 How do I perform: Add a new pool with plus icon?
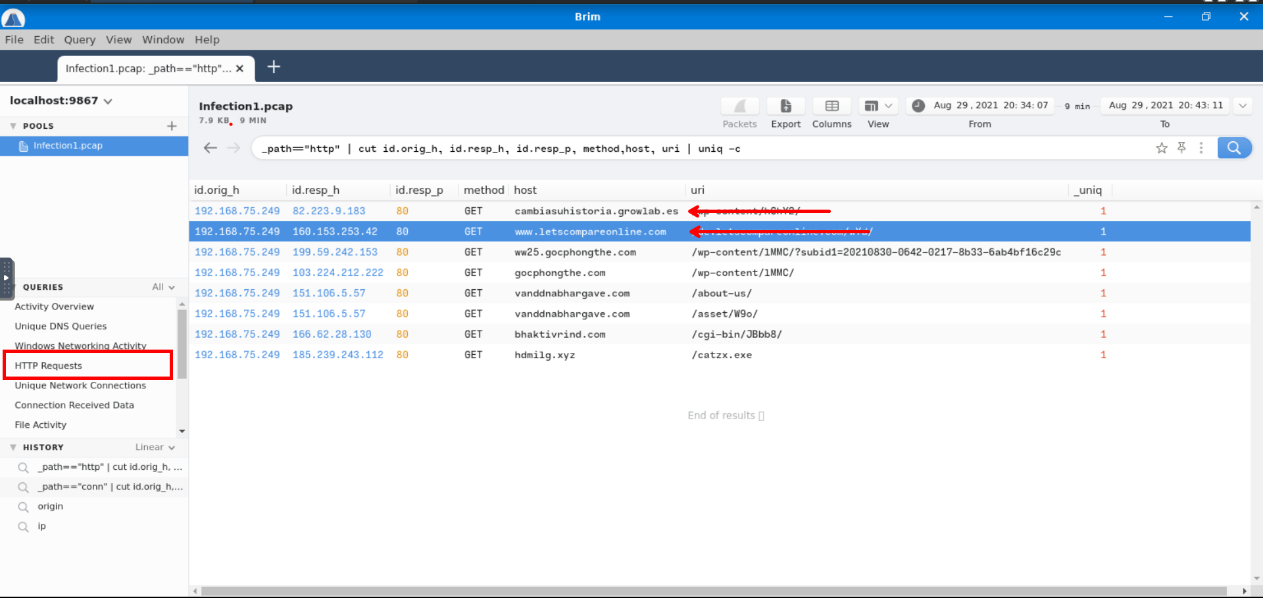click(172, 126)
